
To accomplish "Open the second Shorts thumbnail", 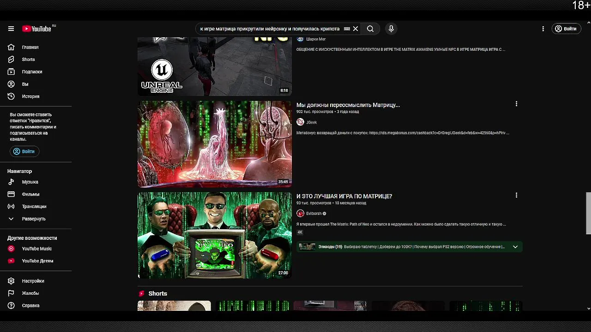I will click(252, 306).
